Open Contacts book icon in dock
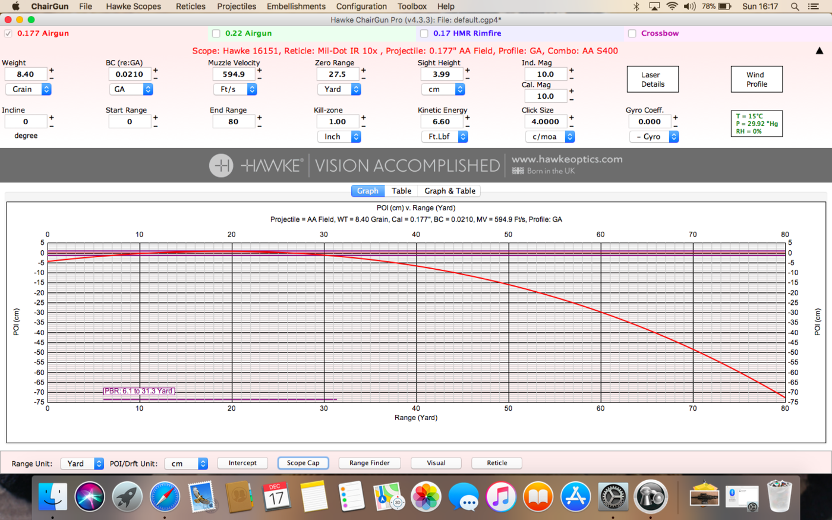The width and height of the screenshot is (832, 520). 239,496
